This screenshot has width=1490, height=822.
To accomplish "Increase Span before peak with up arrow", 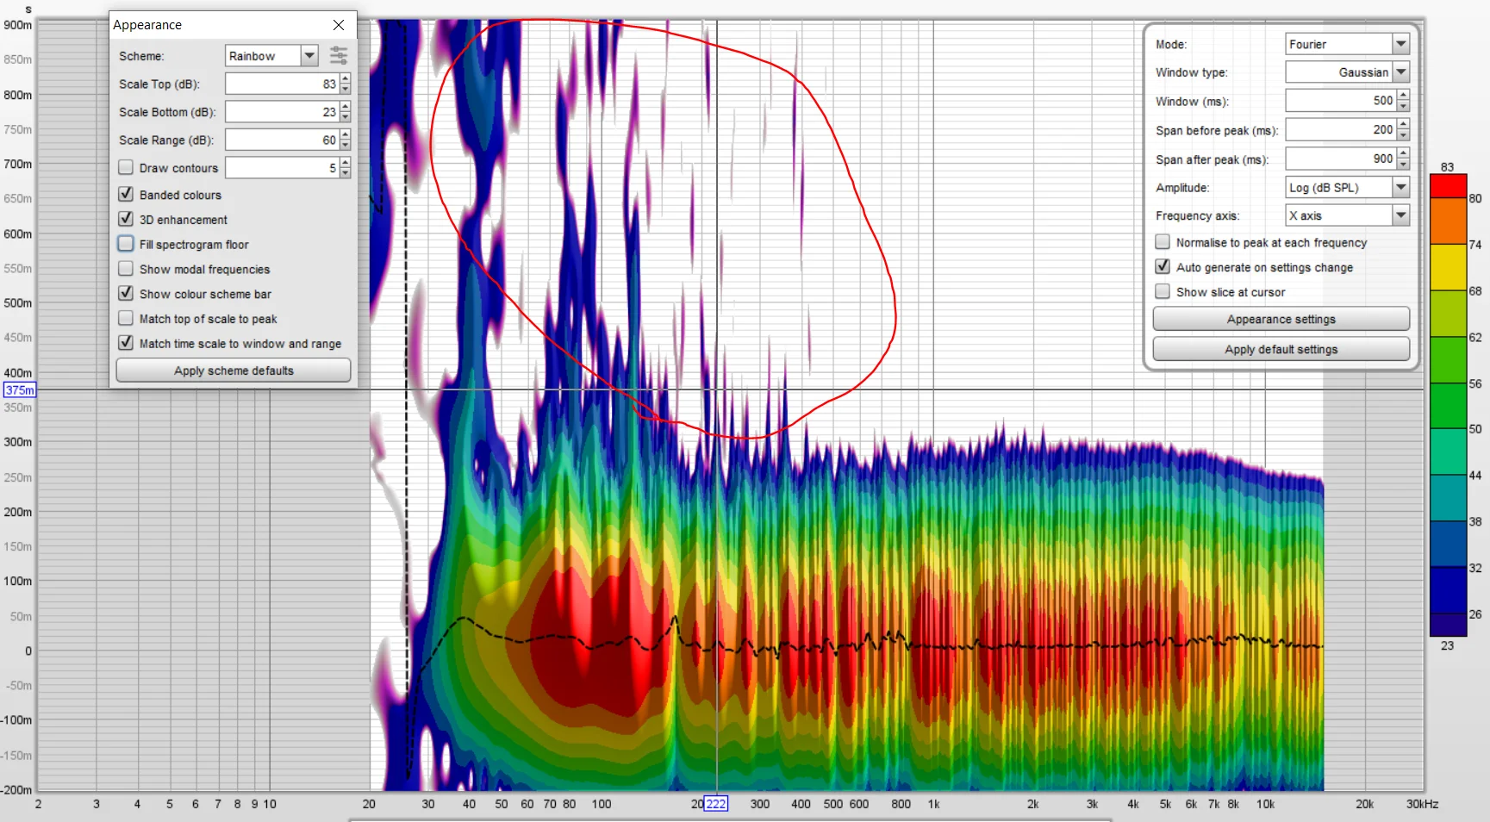I will [1403, 125].
